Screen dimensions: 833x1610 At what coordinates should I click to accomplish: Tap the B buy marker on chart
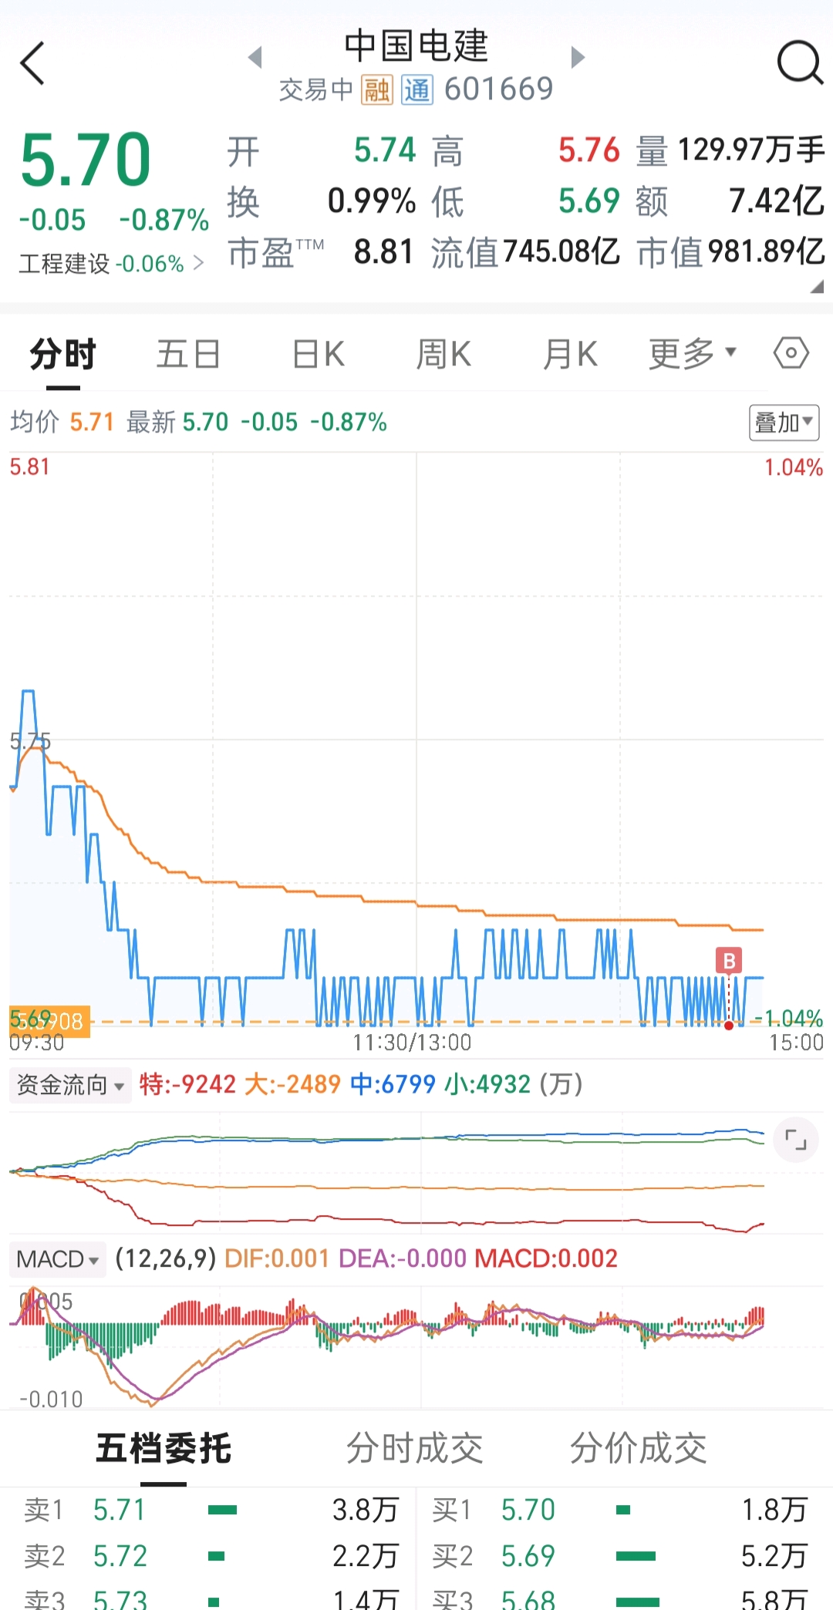[729, 961]
